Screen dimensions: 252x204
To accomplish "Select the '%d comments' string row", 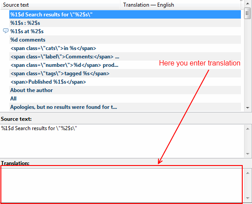I will click(125, 40).
